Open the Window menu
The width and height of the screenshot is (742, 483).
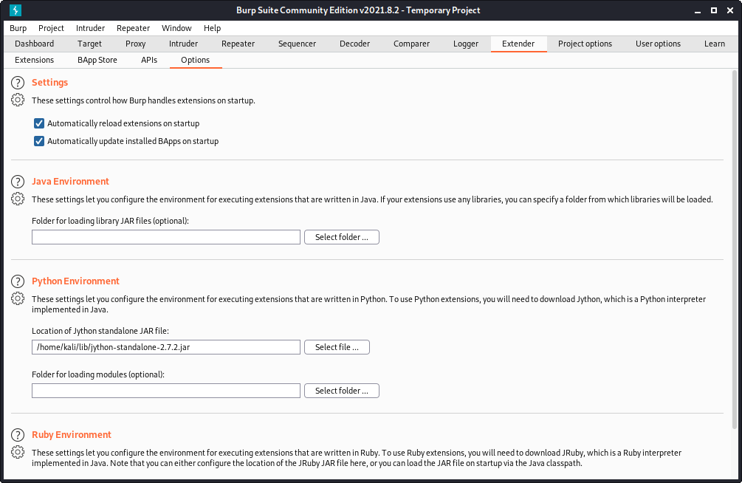pyautogui.click(x=176, y=28)
